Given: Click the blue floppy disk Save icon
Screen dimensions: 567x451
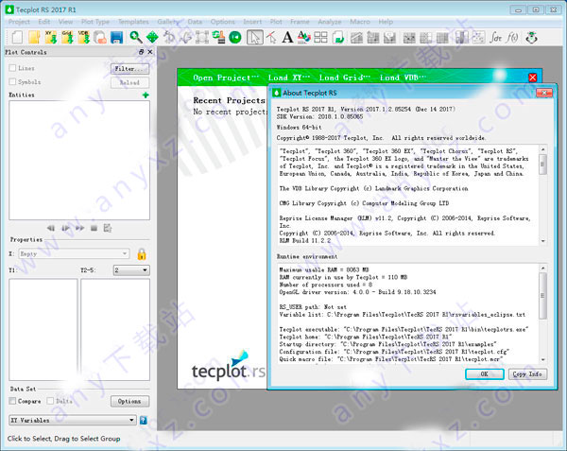Looking at the screenshot, I should click(116, 37).
